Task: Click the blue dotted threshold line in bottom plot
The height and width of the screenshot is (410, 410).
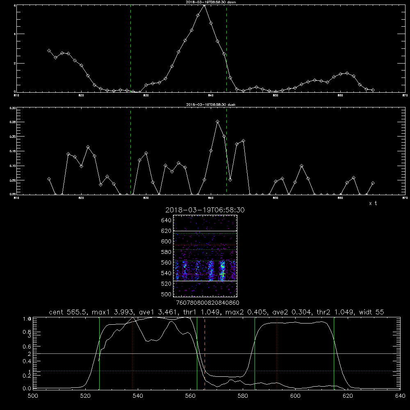Action: point(216,371)
